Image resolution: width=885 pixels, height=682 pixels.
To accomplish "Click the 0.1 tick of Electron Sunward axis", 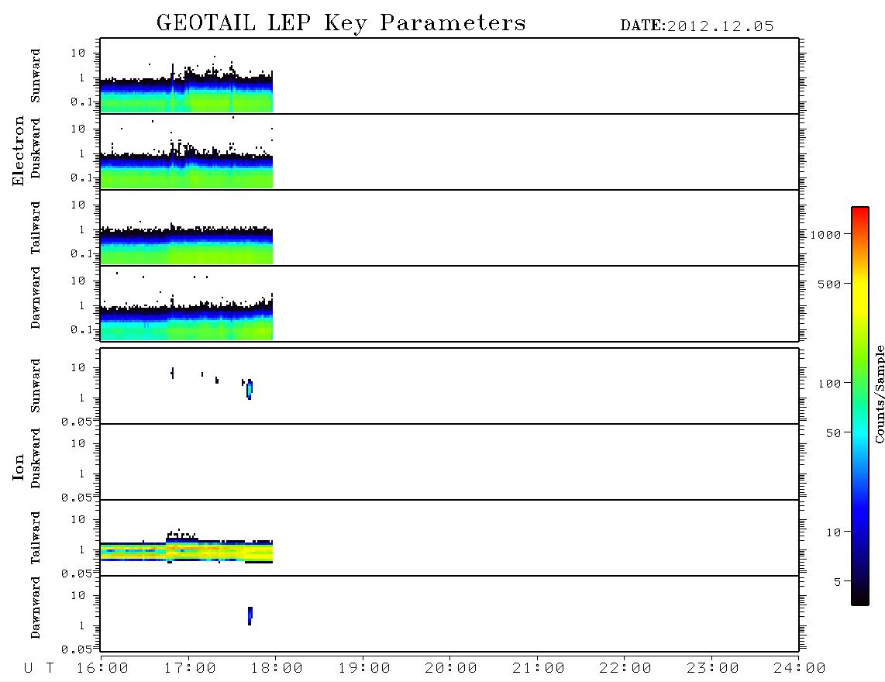I will (x=82, y=102).
